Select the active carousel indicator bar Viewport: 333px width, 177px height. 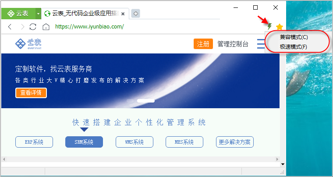point(145,101)
